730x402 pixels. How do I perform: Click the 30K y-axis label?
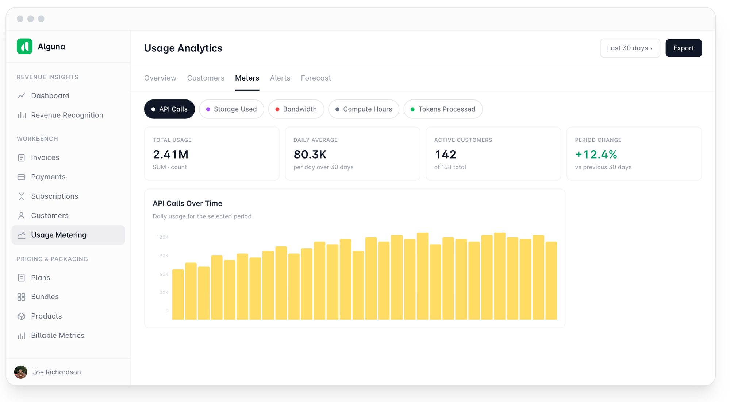164,293
